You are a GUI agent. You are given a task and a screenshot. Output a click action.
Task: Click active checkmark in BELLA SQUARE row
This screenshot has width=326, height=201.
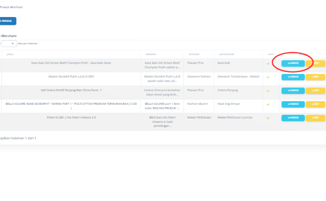pyautogui.click(x=268, y=104)
